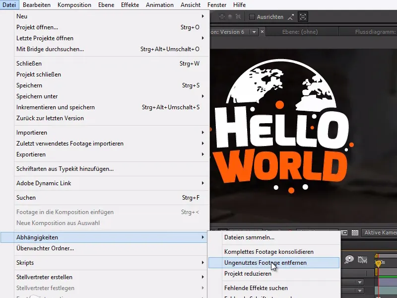The width and height of the screenshot is (397, 298).
Task: Toggle the bounding-box snap icon in the toolbar
Action: [303, 17]
